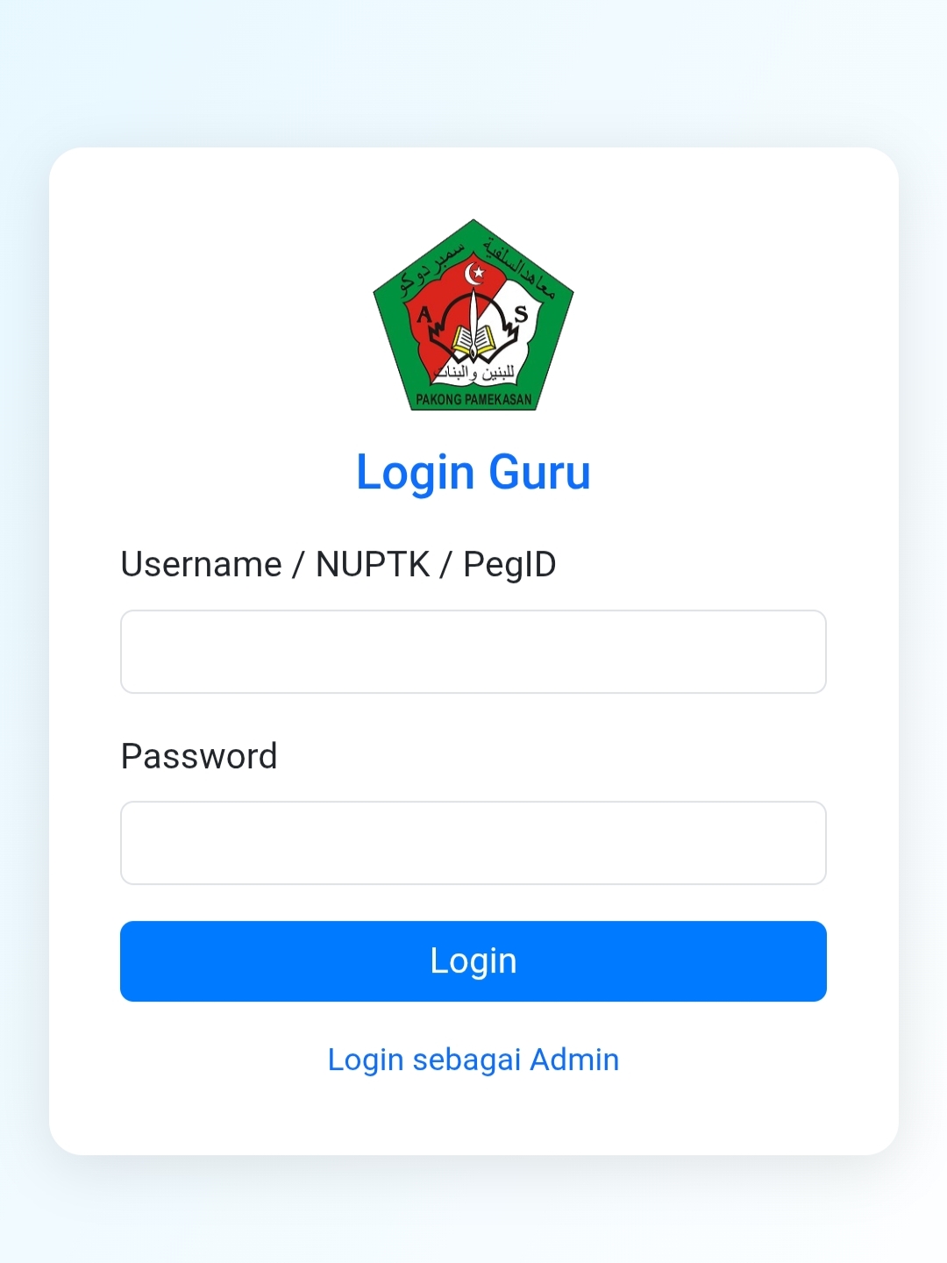Click the letter S on the logo
The height and width of the screenshot is (1263, 947).
[x=521, y=313]
